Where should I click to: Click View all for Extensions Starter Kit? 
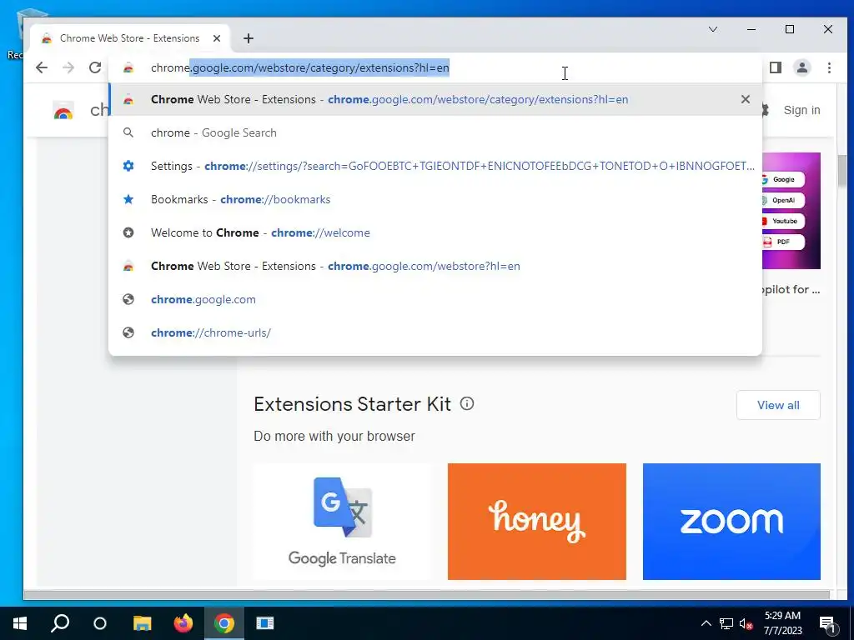tap(778, 405)
